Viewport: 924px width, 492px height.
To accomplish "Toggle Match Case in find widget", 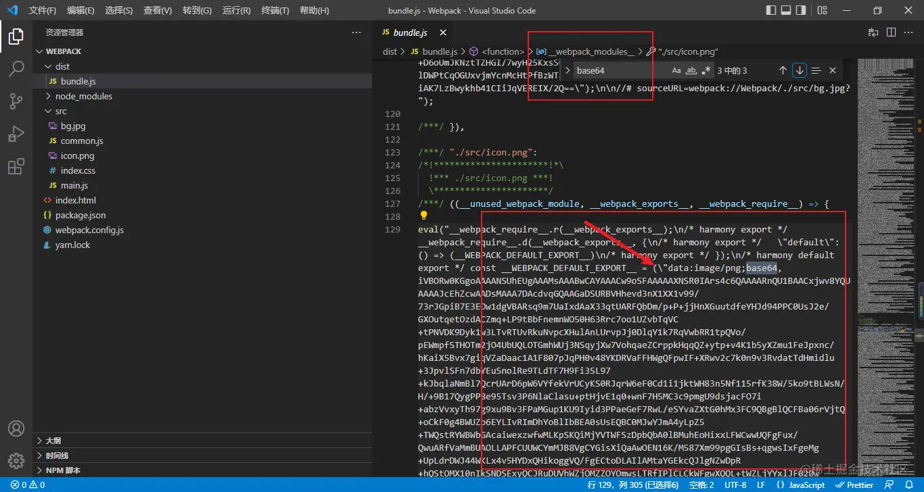I will (x=676, y=70).
